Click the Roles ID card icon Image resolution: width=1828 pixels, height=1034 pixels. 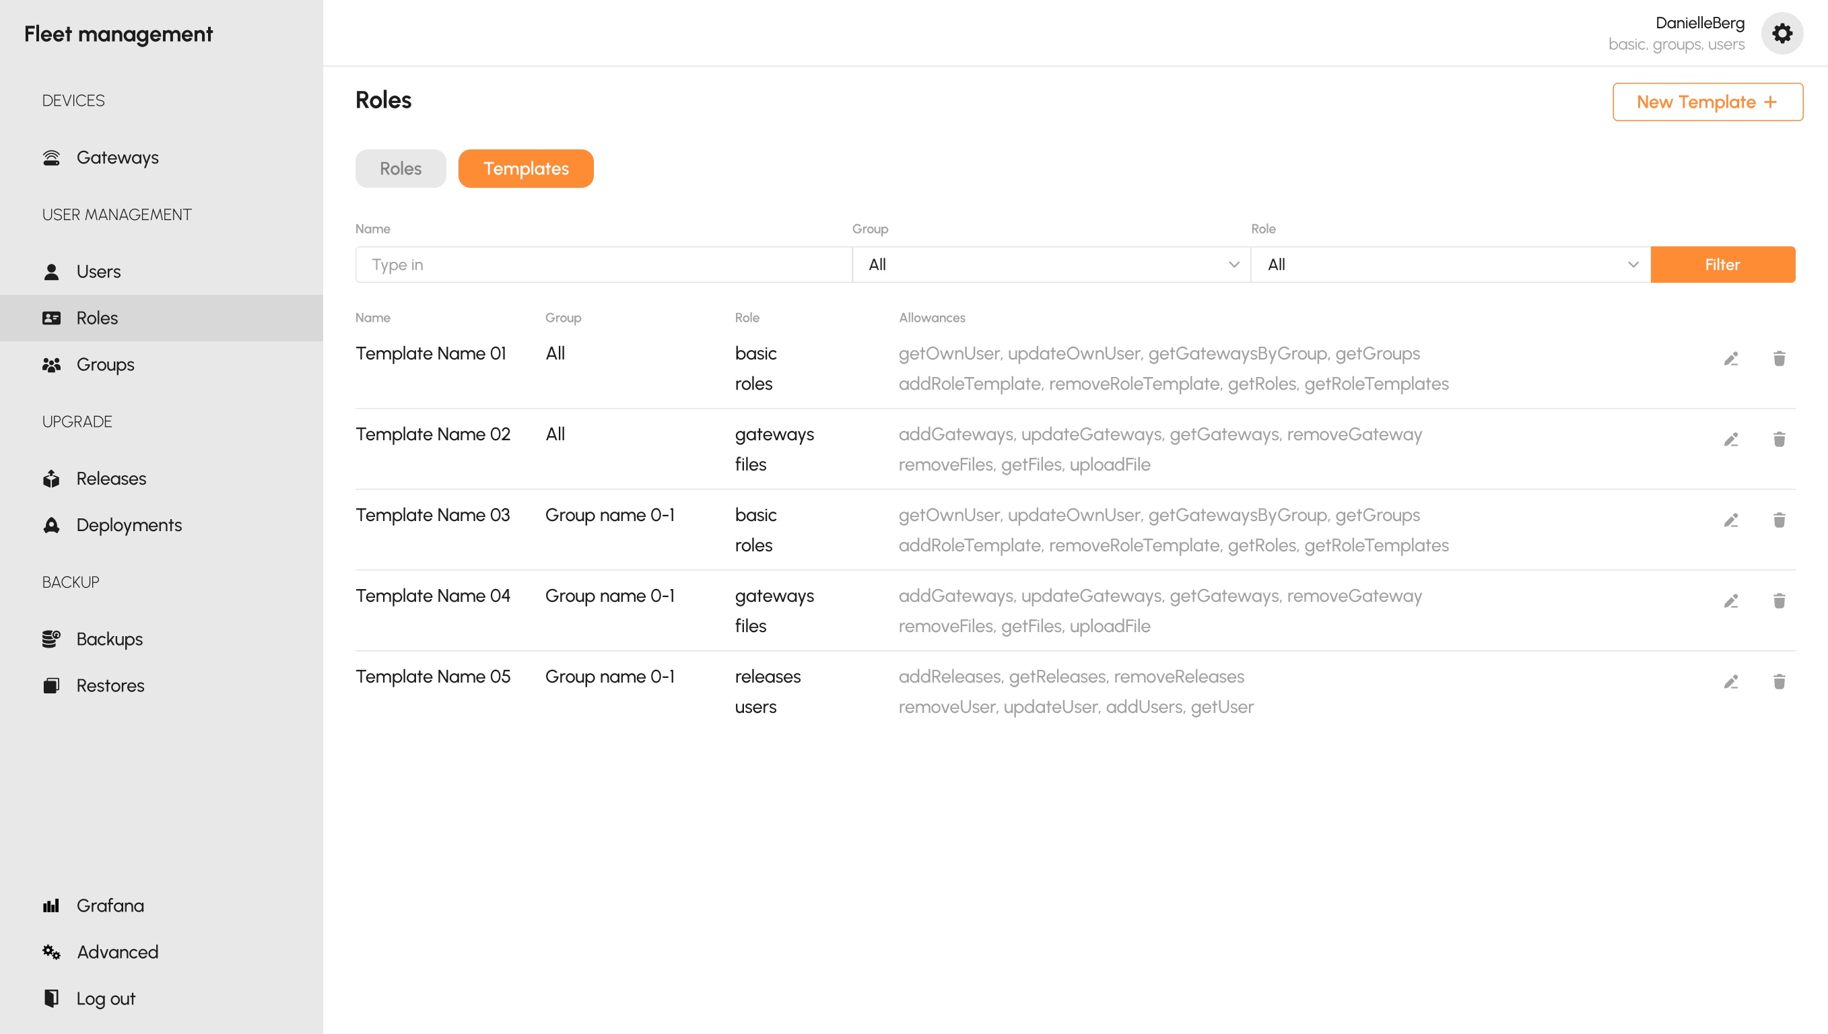click(51, 318)
